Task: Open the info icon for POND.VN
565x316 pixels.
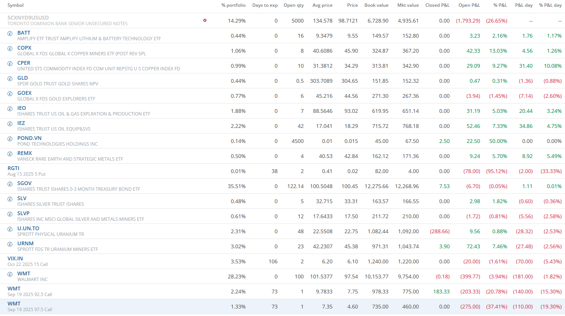Action: pos(10,139)
